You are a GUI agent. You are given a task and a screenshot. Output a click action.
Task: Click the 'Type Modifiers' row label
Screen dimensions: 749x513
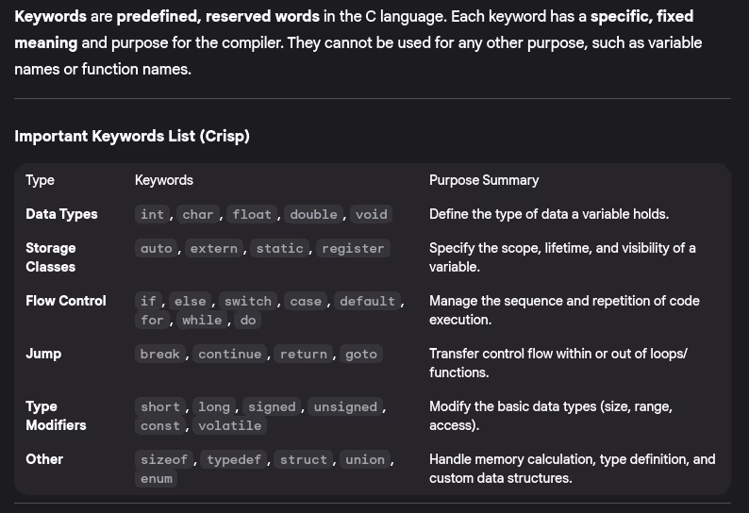click(x=56, y=416)
